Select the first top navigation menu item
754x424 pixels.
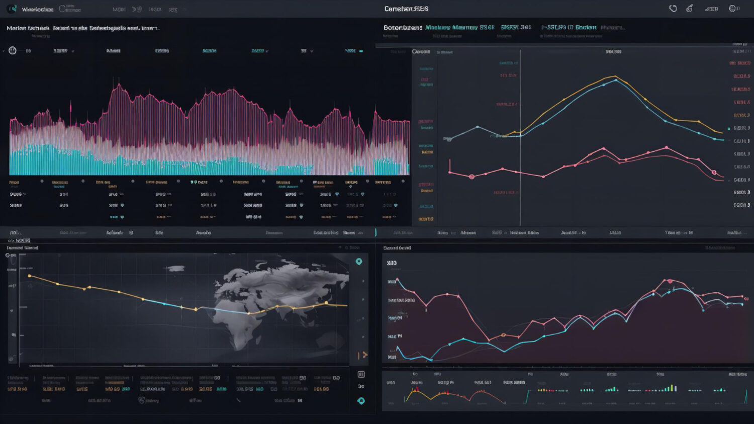(x=119, y=10)
